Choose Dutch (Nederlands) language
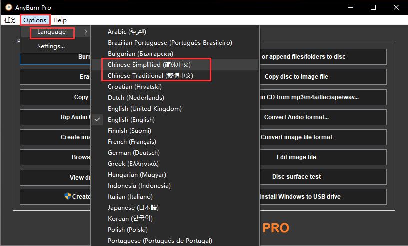Viewport: 408px width, 246px height. coord(175,98)
